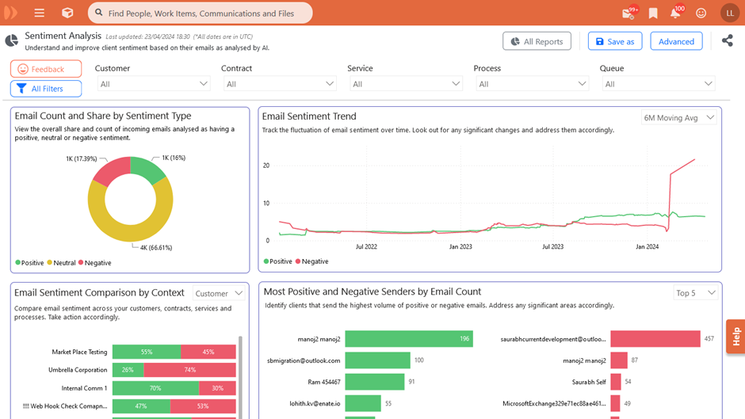Click the Save as button
Screen dimensions: 745x419
pos(614,41)
